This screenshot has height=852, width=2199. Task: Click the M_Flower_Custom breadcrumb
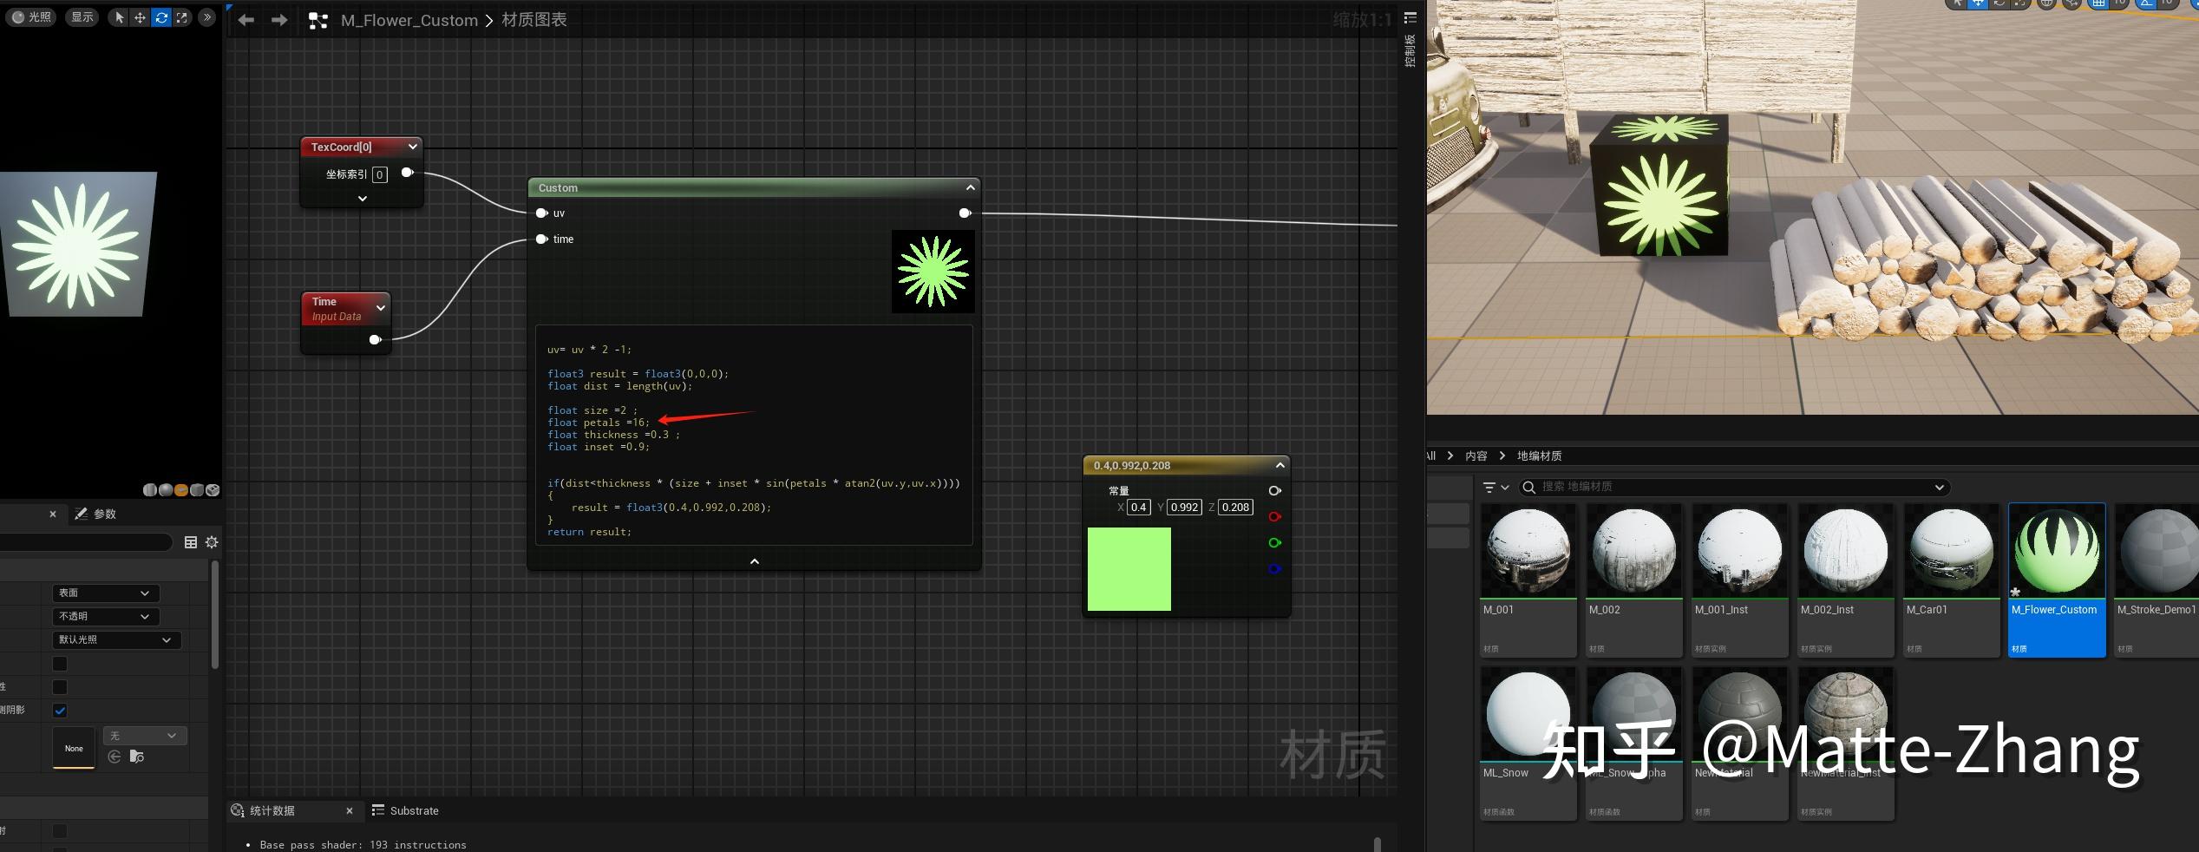[x=409, y=19]
